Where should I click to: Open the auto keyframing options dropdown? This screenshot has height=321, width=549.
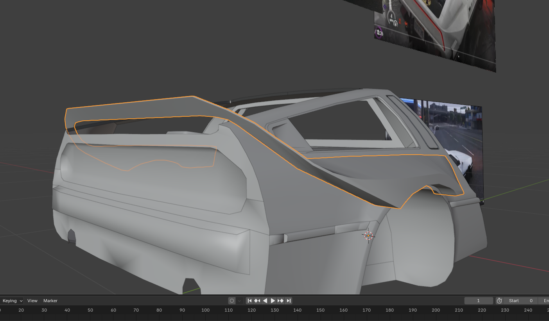click(x=239, y=301)
